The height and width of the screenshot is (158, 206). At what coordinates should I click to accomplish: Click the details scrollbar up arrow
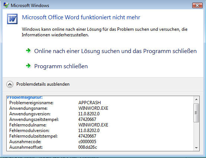[x=196, y=99]
